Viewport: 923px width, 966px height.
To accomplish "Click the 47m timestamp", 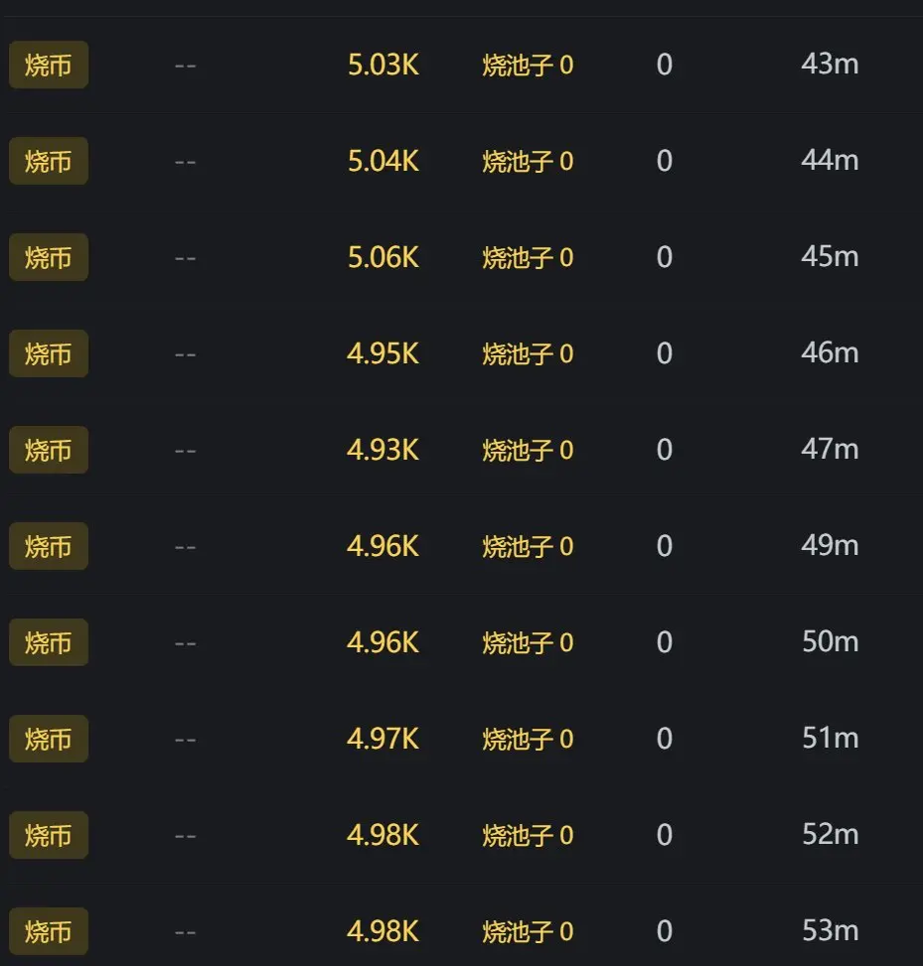I will tap(830, 449).
